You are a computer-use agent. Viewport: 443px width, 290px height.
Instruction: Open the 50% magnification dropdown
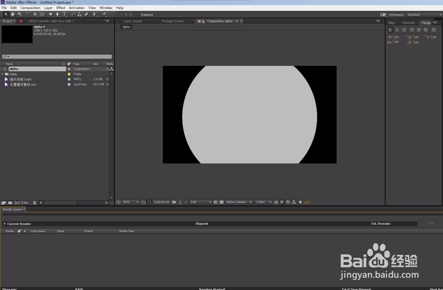pyautogui.click(x=131, y=202)
